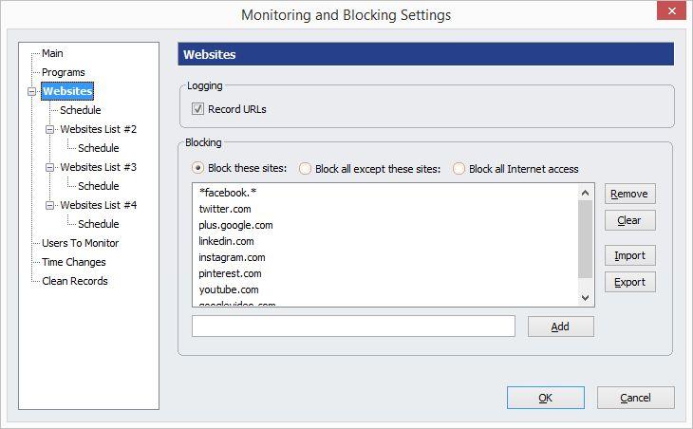
Task: Select Block these sites option
Action: click(x=197, y=168)
